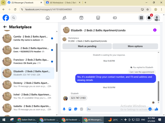Click ENG language indicator
165x123 pixels.
coord(143,120)
